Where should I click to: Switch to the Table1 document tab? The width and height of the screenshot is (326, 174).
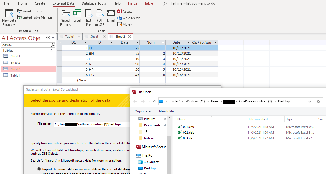click(70, 37)
